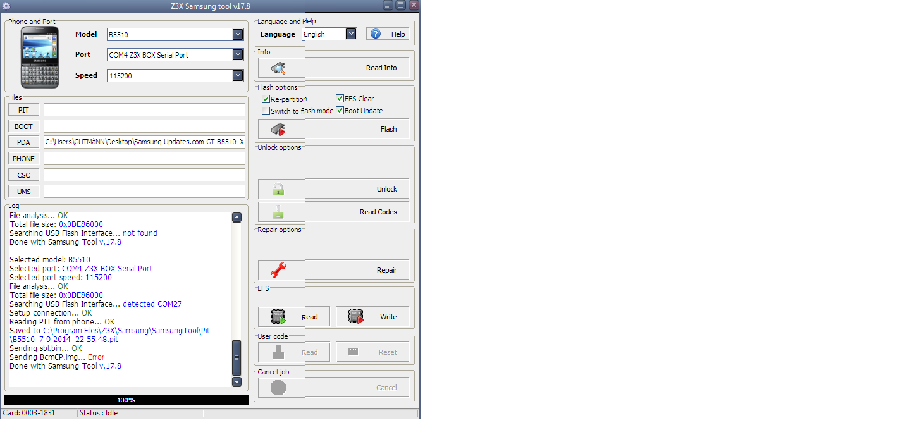Expand the Port dropdown COM4 Z3X BOX
This screenshot has height=430, width=898.
(238, 55)
